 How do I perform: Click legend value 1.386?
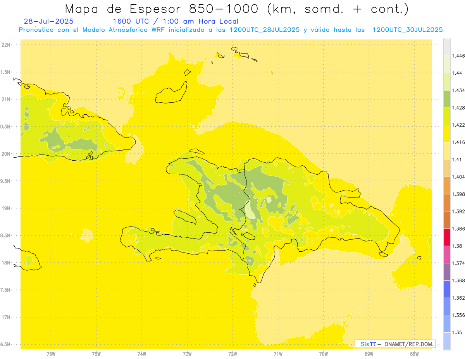click(459, 228)
